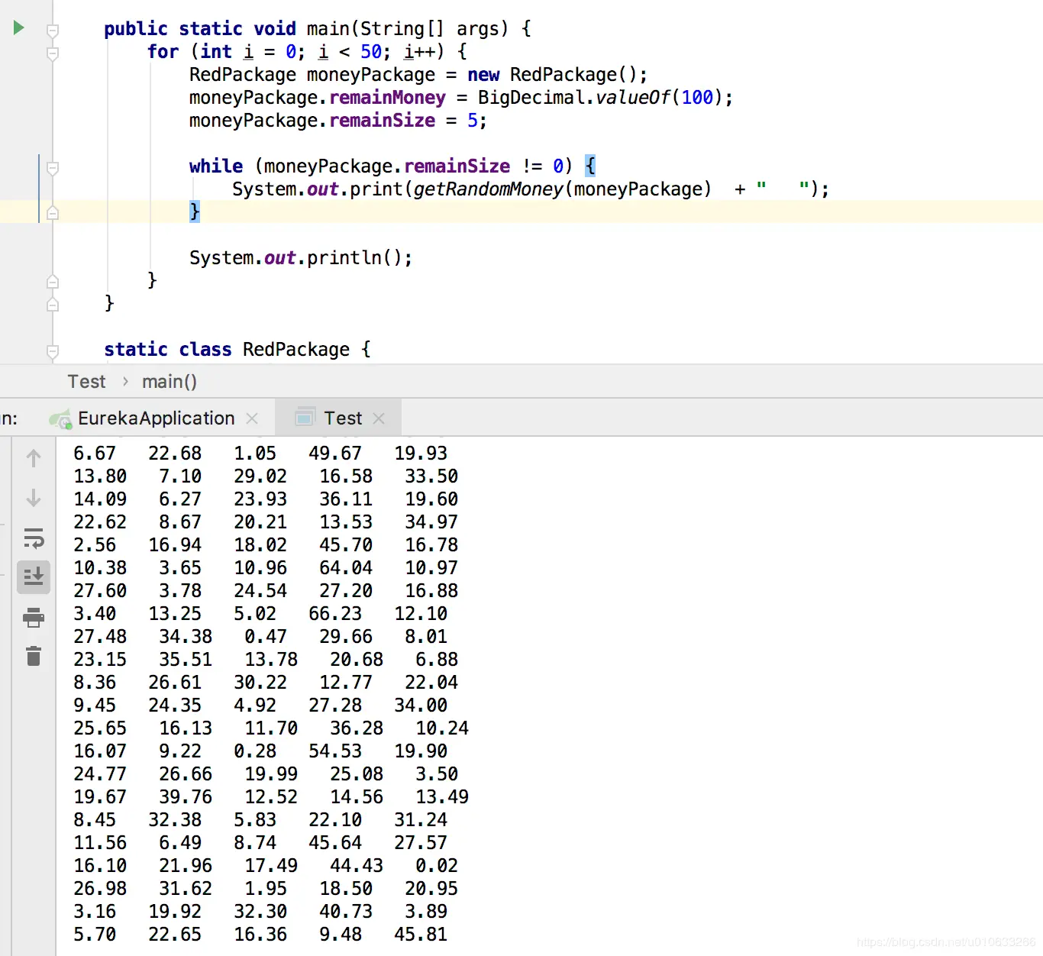Click the fold marker at the while loop's closing brace

click(53, 213)
